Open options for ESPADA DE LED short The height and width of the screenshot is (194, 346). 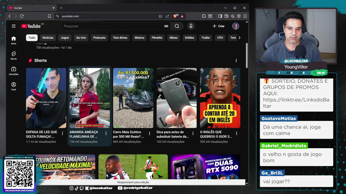[62, 133]
